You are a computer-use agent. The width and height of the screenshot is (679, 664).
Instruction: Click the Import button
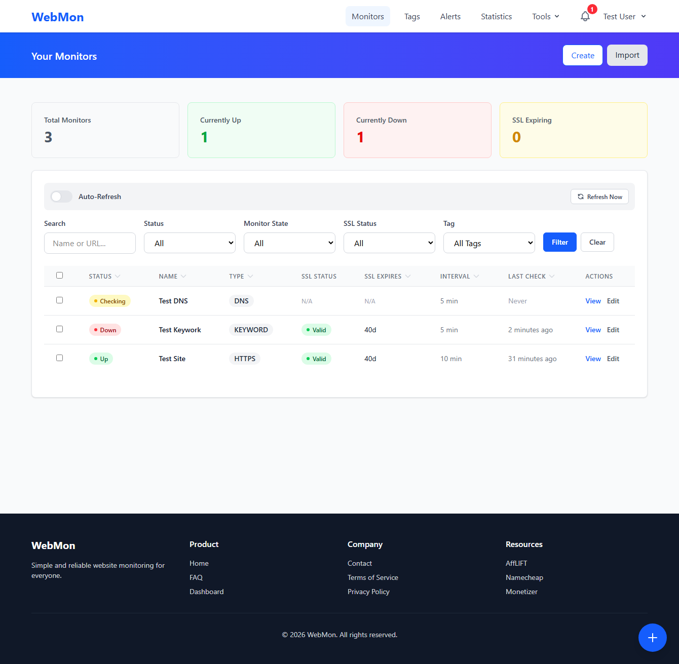(627, 55)
